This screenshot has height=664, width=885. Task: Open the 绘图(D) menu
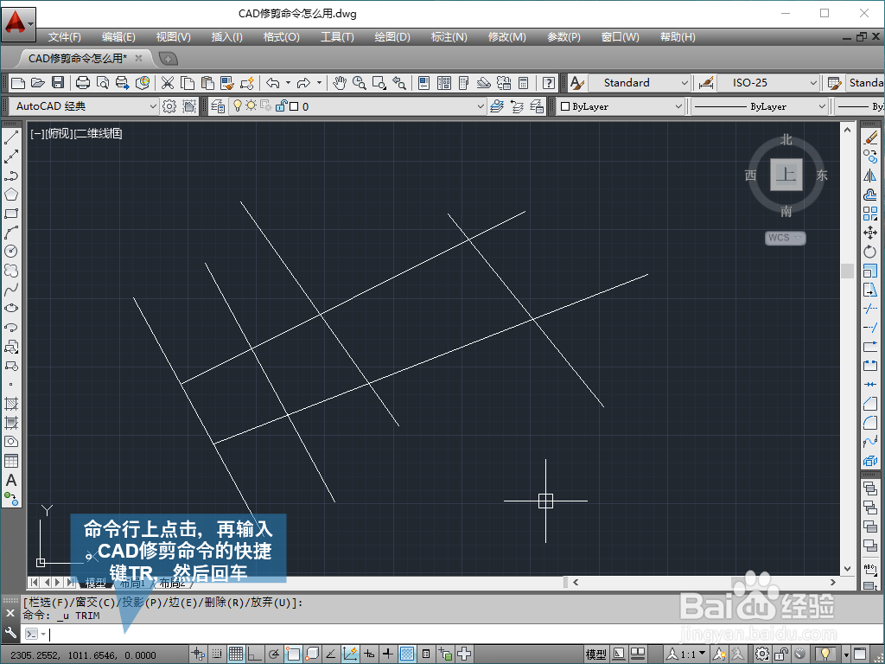[x=392, y=36]
